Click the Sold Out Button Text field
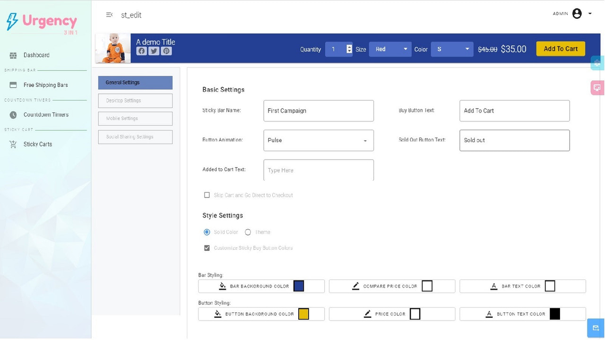605x340 pixels. (515, 140)
